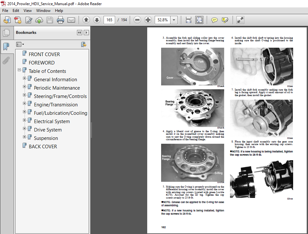Click the Zoom out minus button
The width and height of the screenshot is (308, 234).
[x=137, y=20]
